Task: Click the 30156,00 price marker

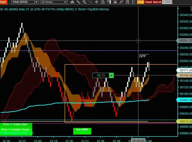Action: pyautogui.click(x=185, y=75)
